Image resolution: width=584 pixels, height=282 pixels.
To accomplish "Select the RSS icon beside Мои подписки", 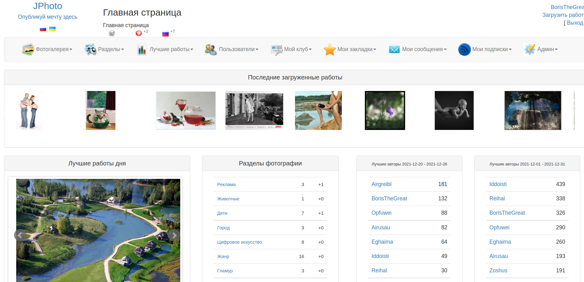I will click(x=464, y=49).
